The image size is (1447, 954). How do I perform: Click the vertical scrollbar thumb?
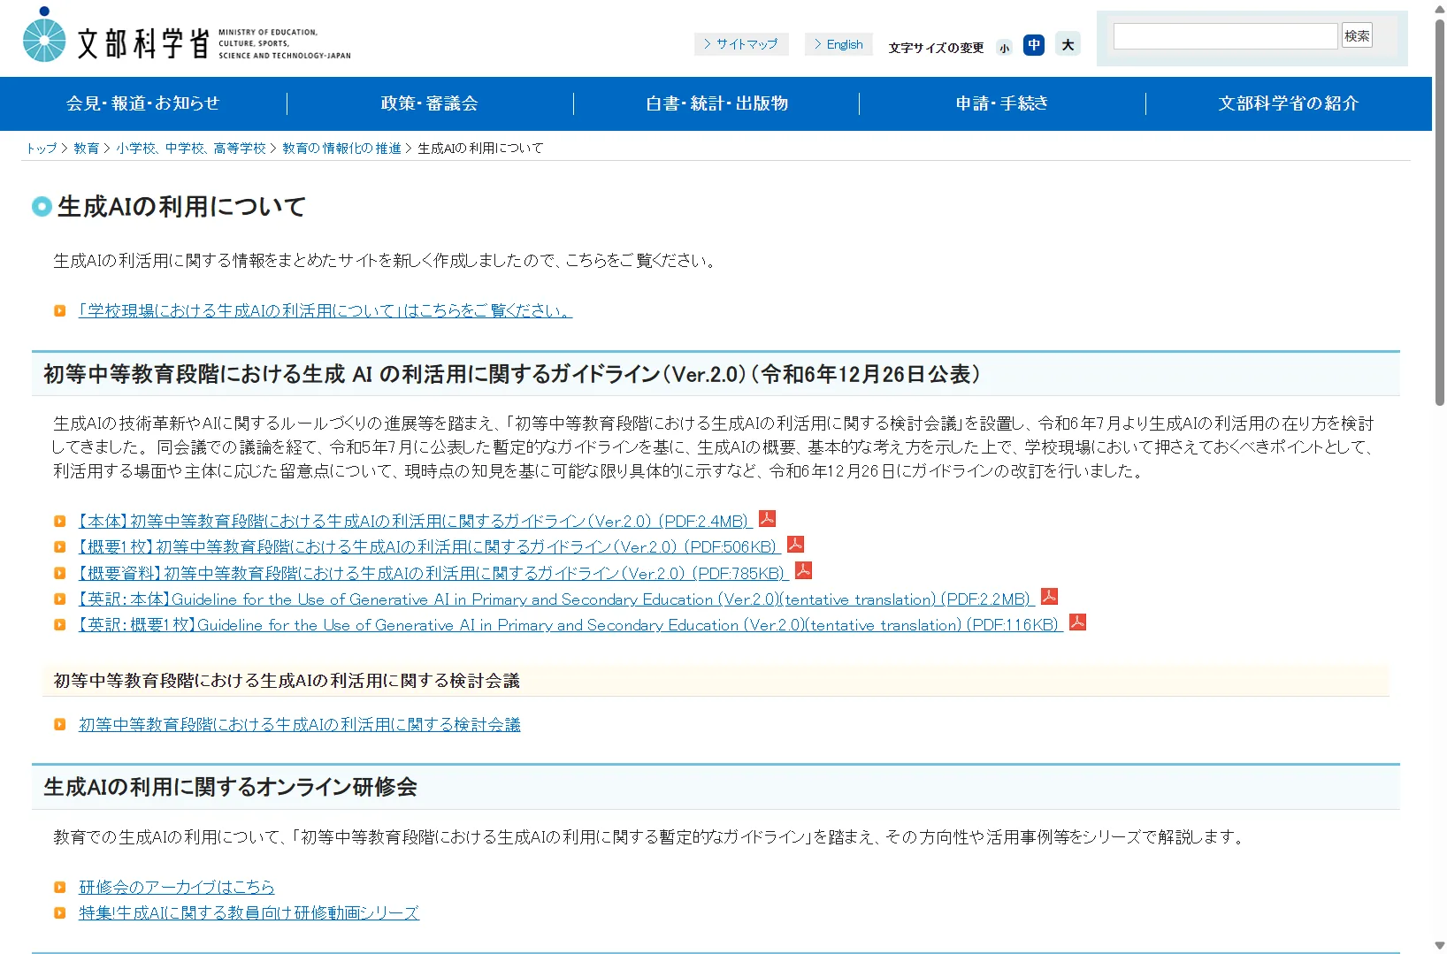(1439, 212)
